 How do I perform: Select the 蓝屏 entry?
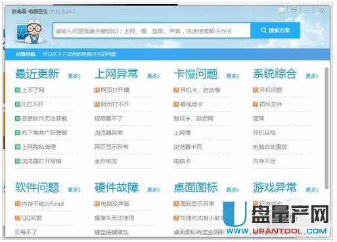259,119
